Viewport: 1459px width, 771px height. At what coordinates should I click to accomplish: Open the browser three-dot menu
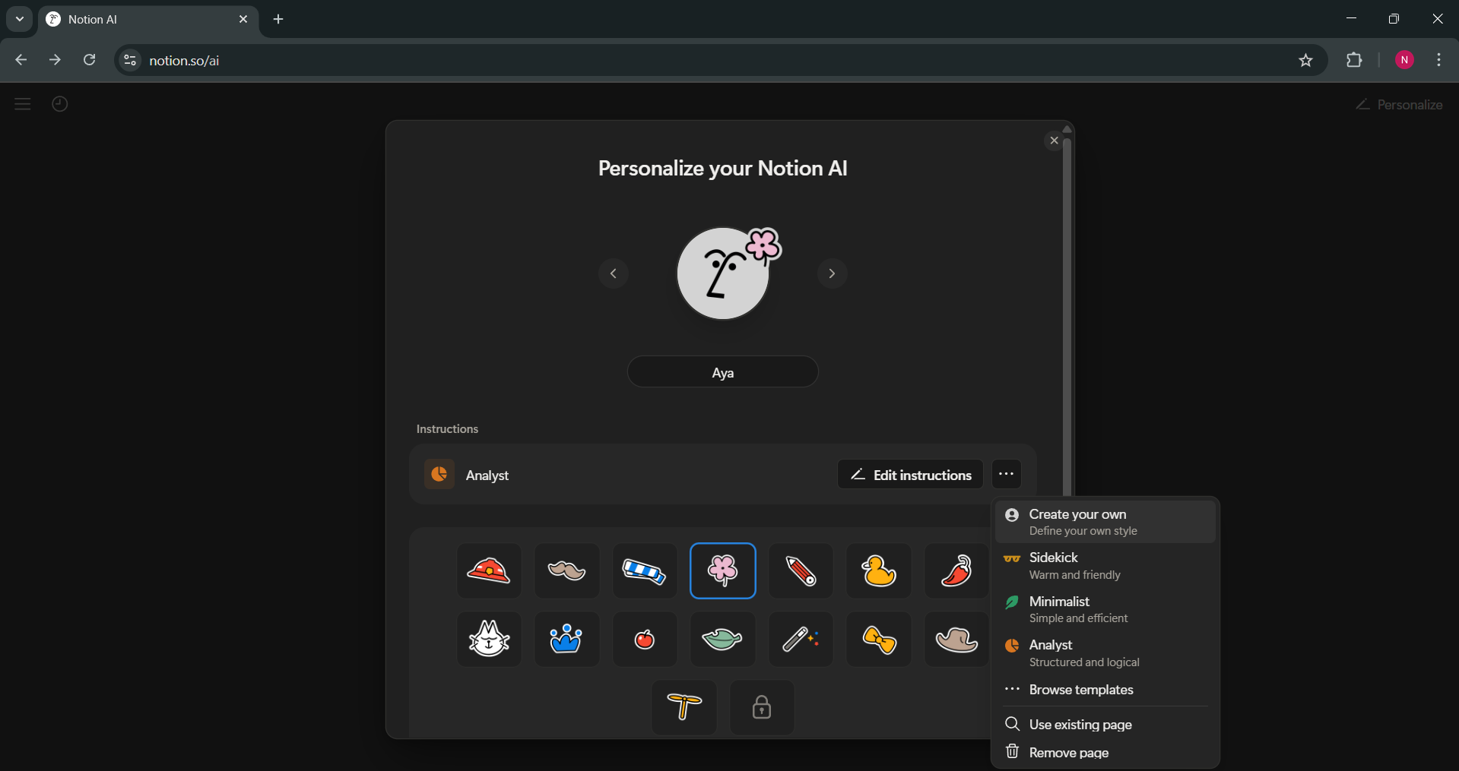(1439, 60)
